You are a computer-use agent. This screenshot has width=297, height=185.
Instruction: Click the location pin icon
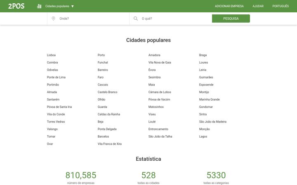[x=53, y=18]
